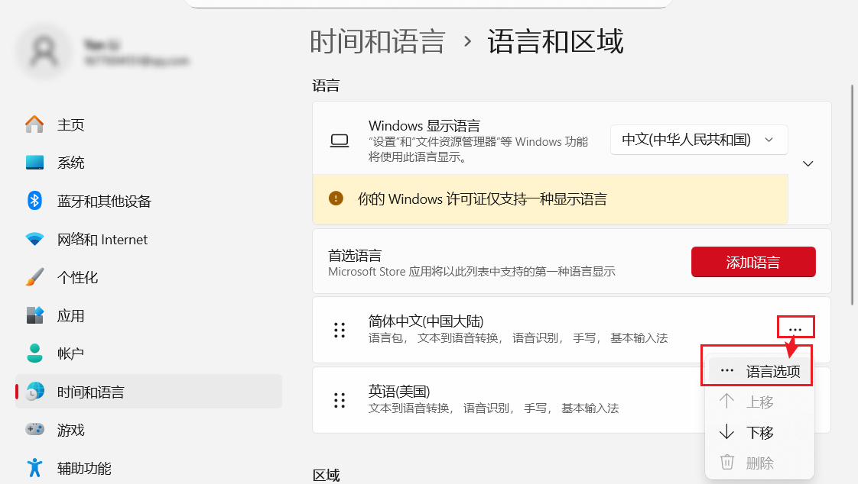Select the 系统 system icon in sidebar
Viewport: 858px width, 484px height.
pyautogui.click(x=34, y=163)
